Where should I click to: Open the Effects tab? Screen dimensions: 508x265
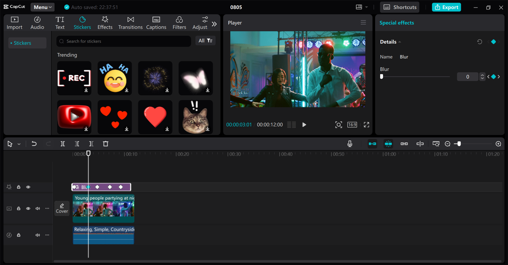(x=105, y=23)
